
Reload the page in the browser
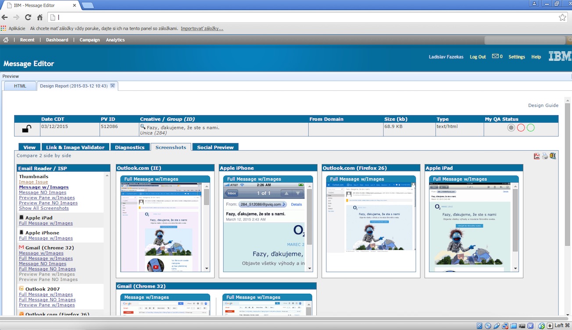click(x=28, y=18)
